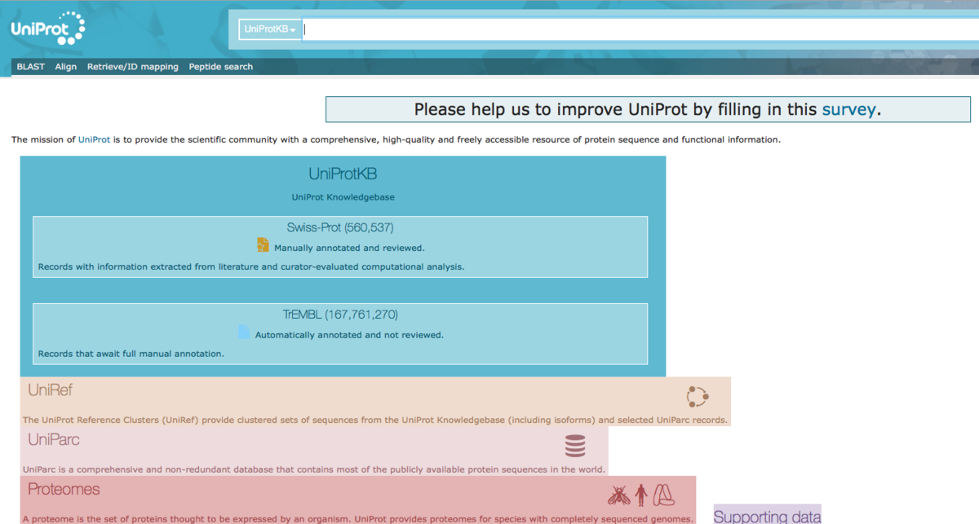Select the UniParc database stack icon
The image size is (979, 524).
click(x=575, y=446)
